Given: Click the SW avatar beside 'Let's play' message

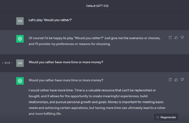Looking at the screenshot, I should pyautogui.click(x=20, y=21).
